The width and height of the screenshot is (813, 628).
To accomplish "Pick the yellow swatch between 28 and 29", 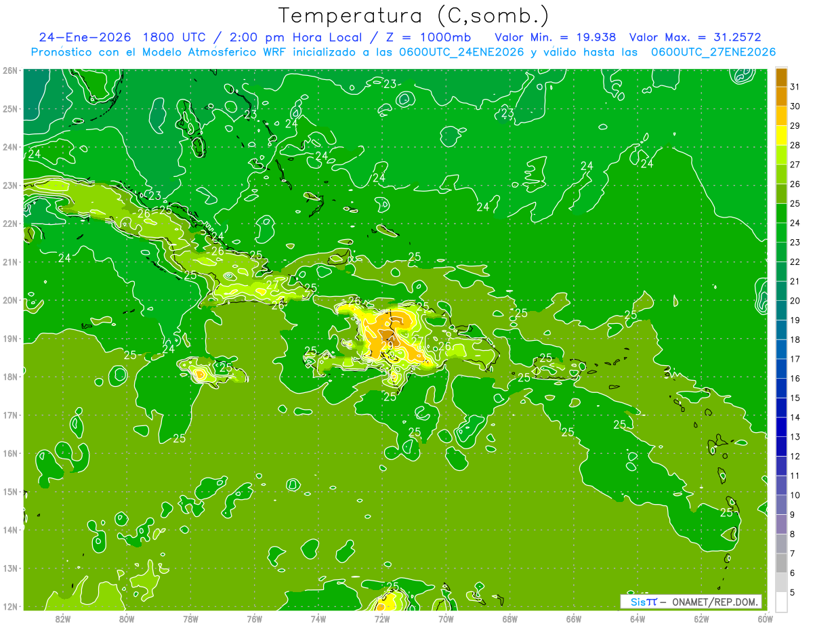I will point(781,135).
